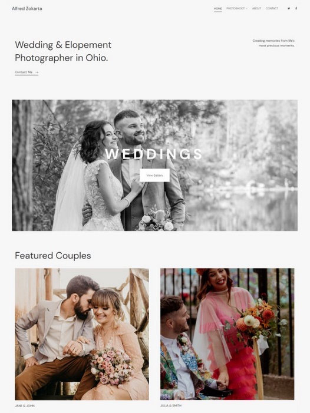Click the View Gallery button
Image resolution: width=310 pixels, height=413 pixels.
[x=154, y=175]
